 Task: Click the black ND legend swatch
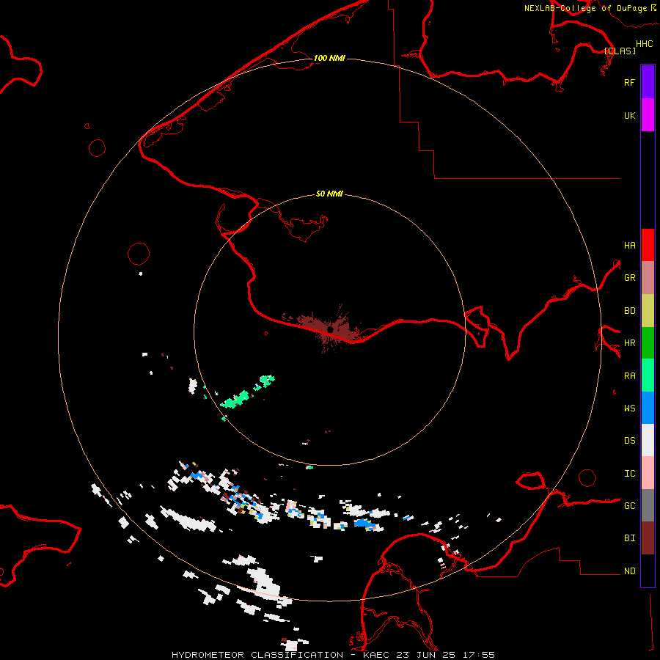tap(648, 571)
